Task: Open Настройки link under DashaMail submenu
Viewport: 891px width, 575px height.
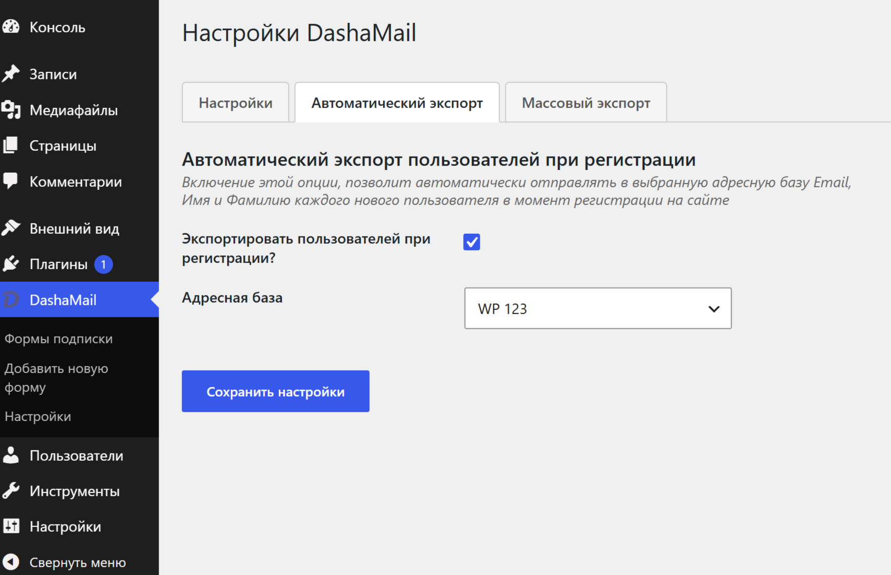Action: coord(38,416)
